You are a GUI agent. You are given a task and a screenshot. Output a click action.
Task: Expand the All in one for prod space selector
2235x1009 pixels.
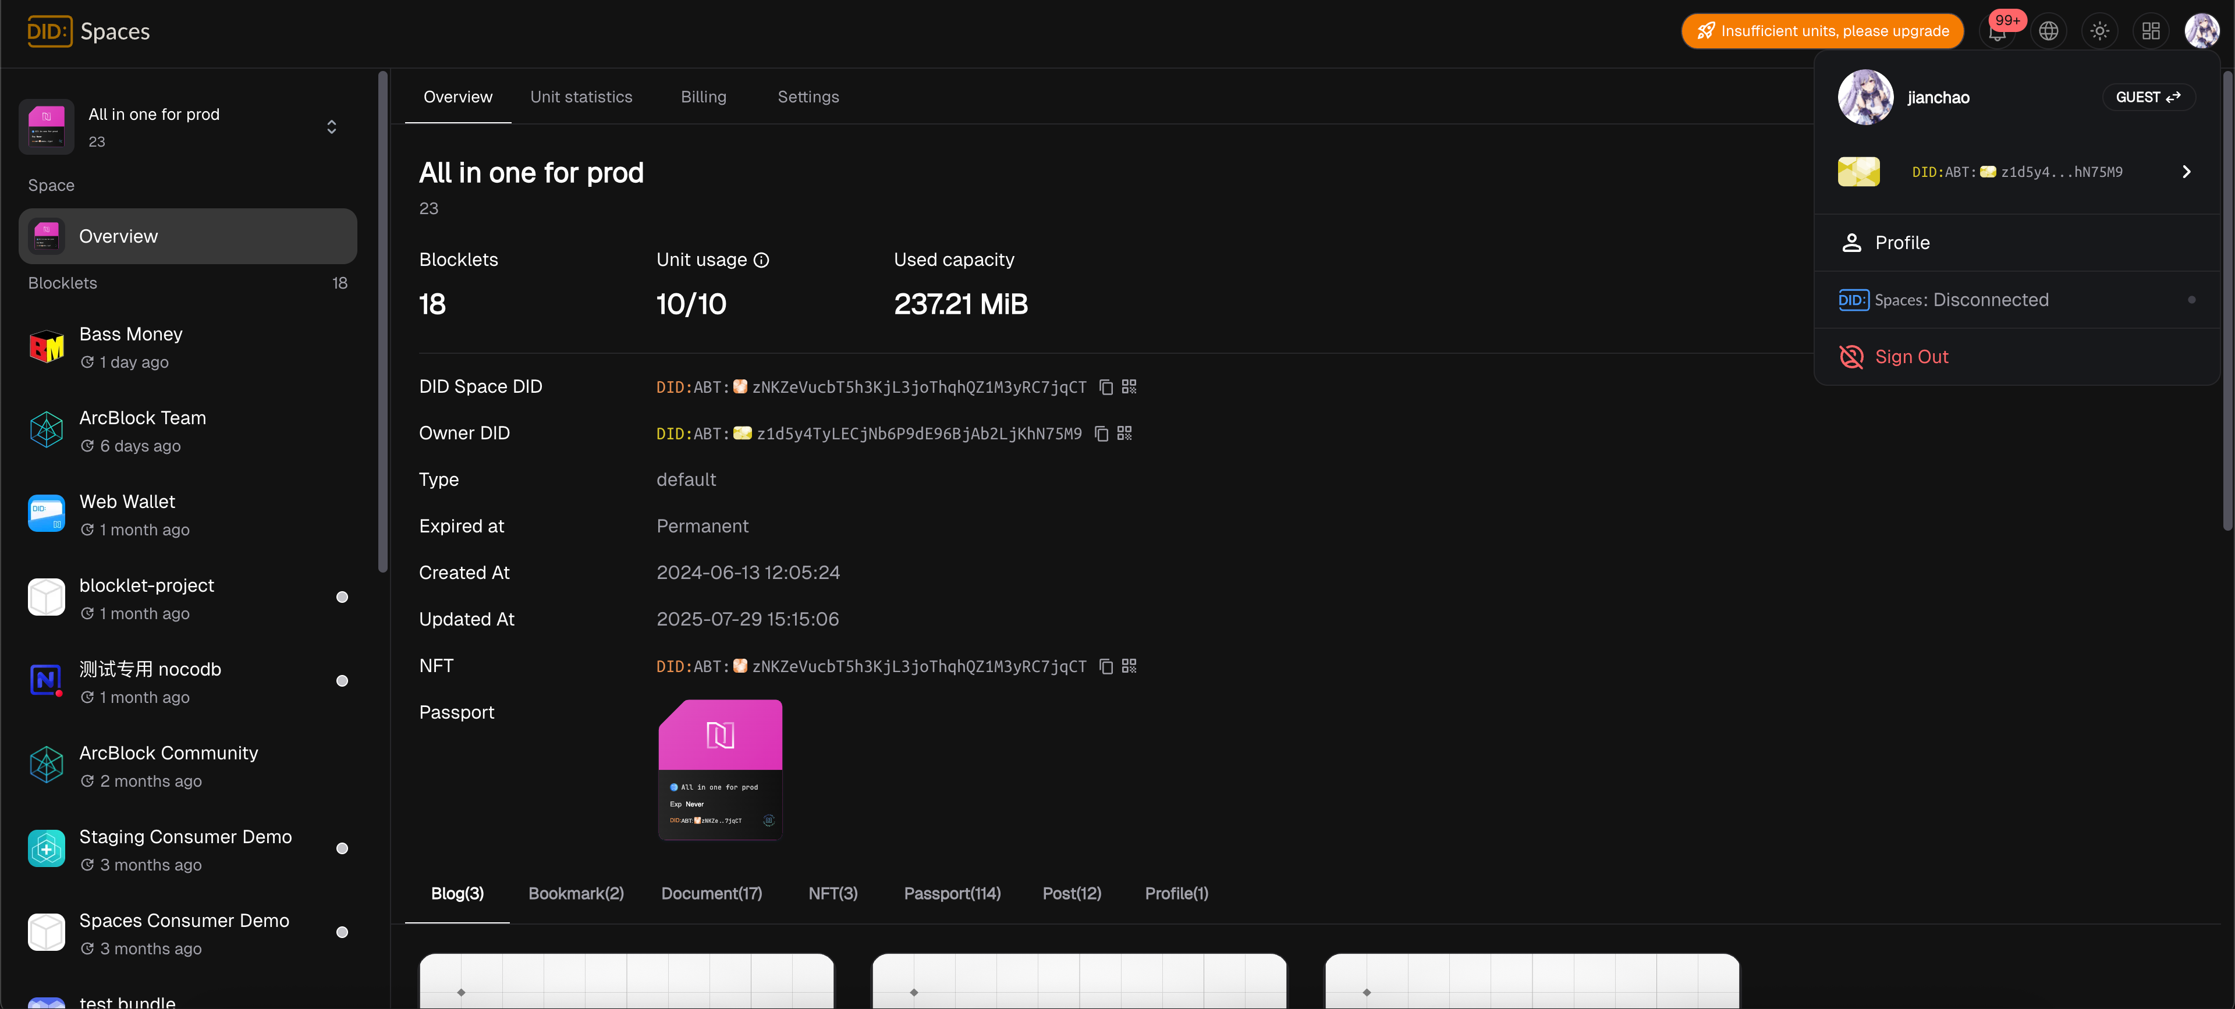click(331, 127)
